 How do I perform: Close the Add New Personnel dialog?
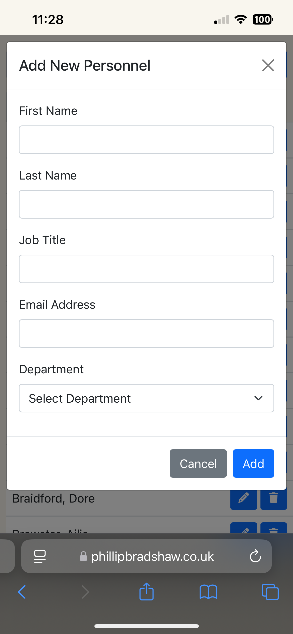pos(268,65)
